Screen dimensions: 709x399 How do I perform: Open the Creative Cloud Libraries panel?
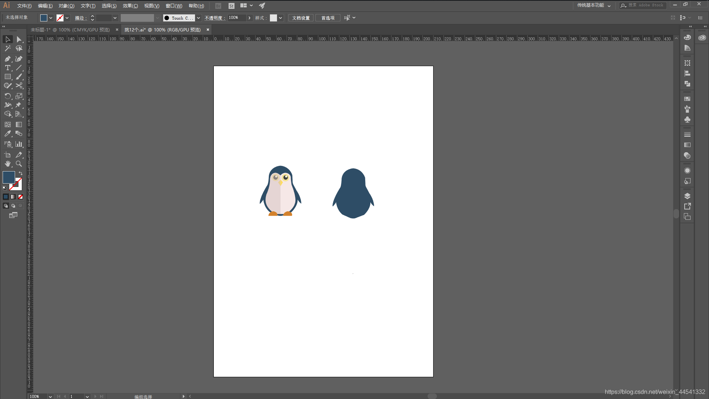coord(702,37)
